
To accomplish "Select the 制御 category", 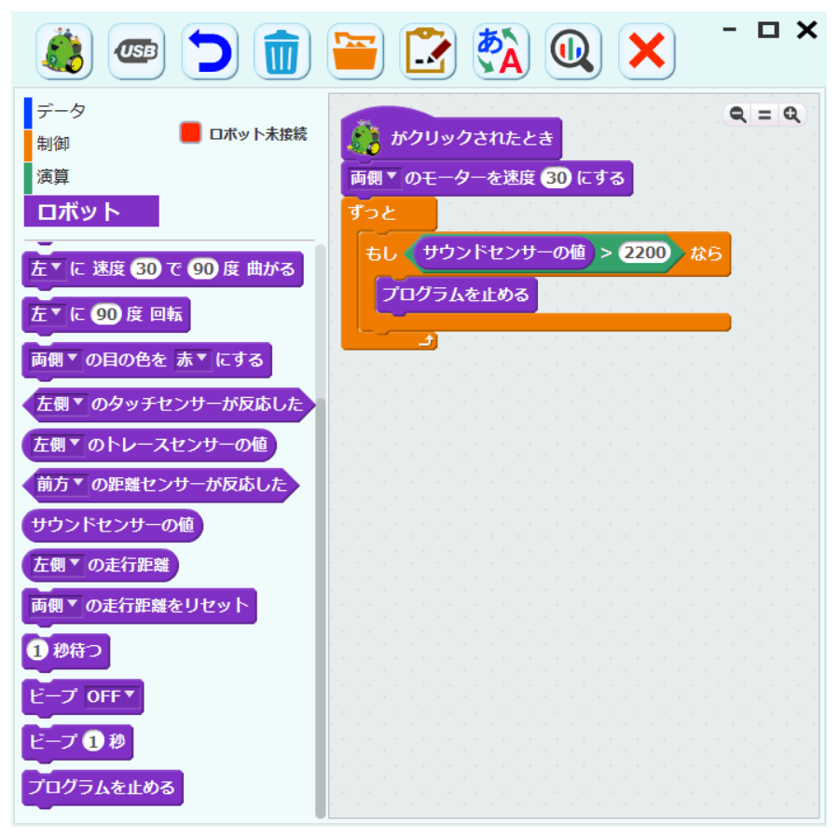I will click(52, 144).
